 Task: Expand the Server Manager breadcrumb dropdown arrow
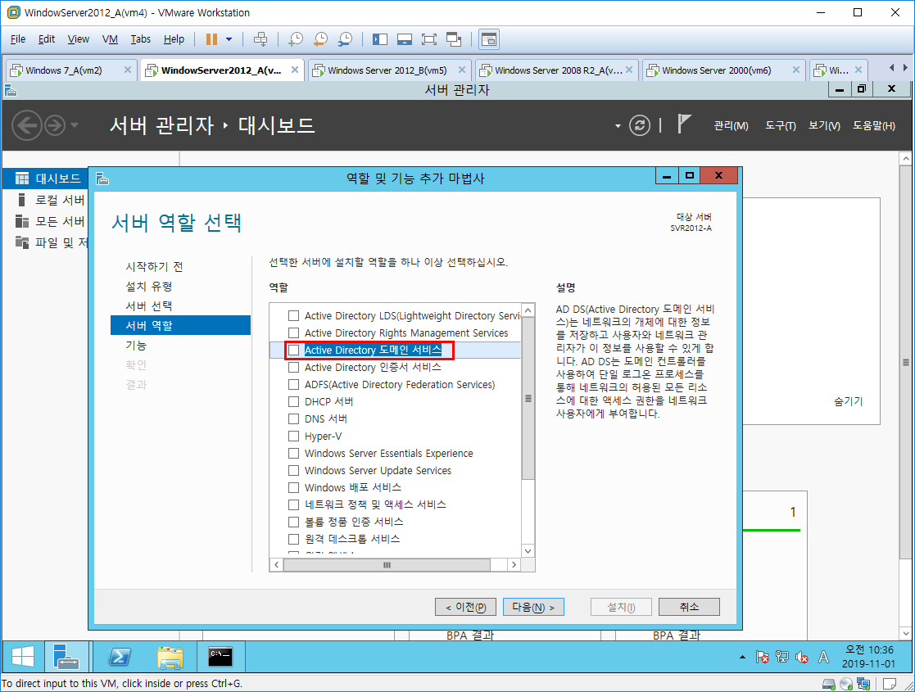pos(618,126)
